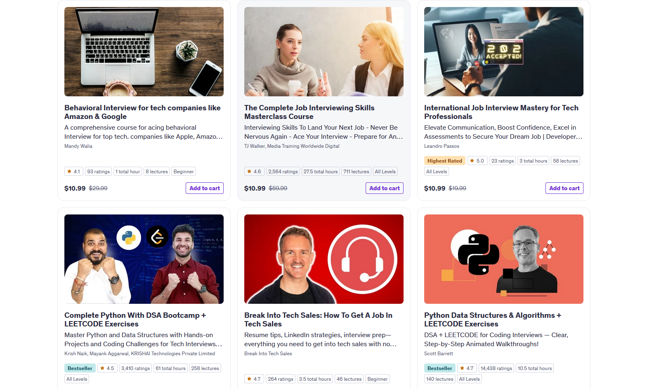Click the star rating 4.7 on Scott Barrett course
Image resolution: width=647 pixels, height=389 pixels.
(467, 368)
